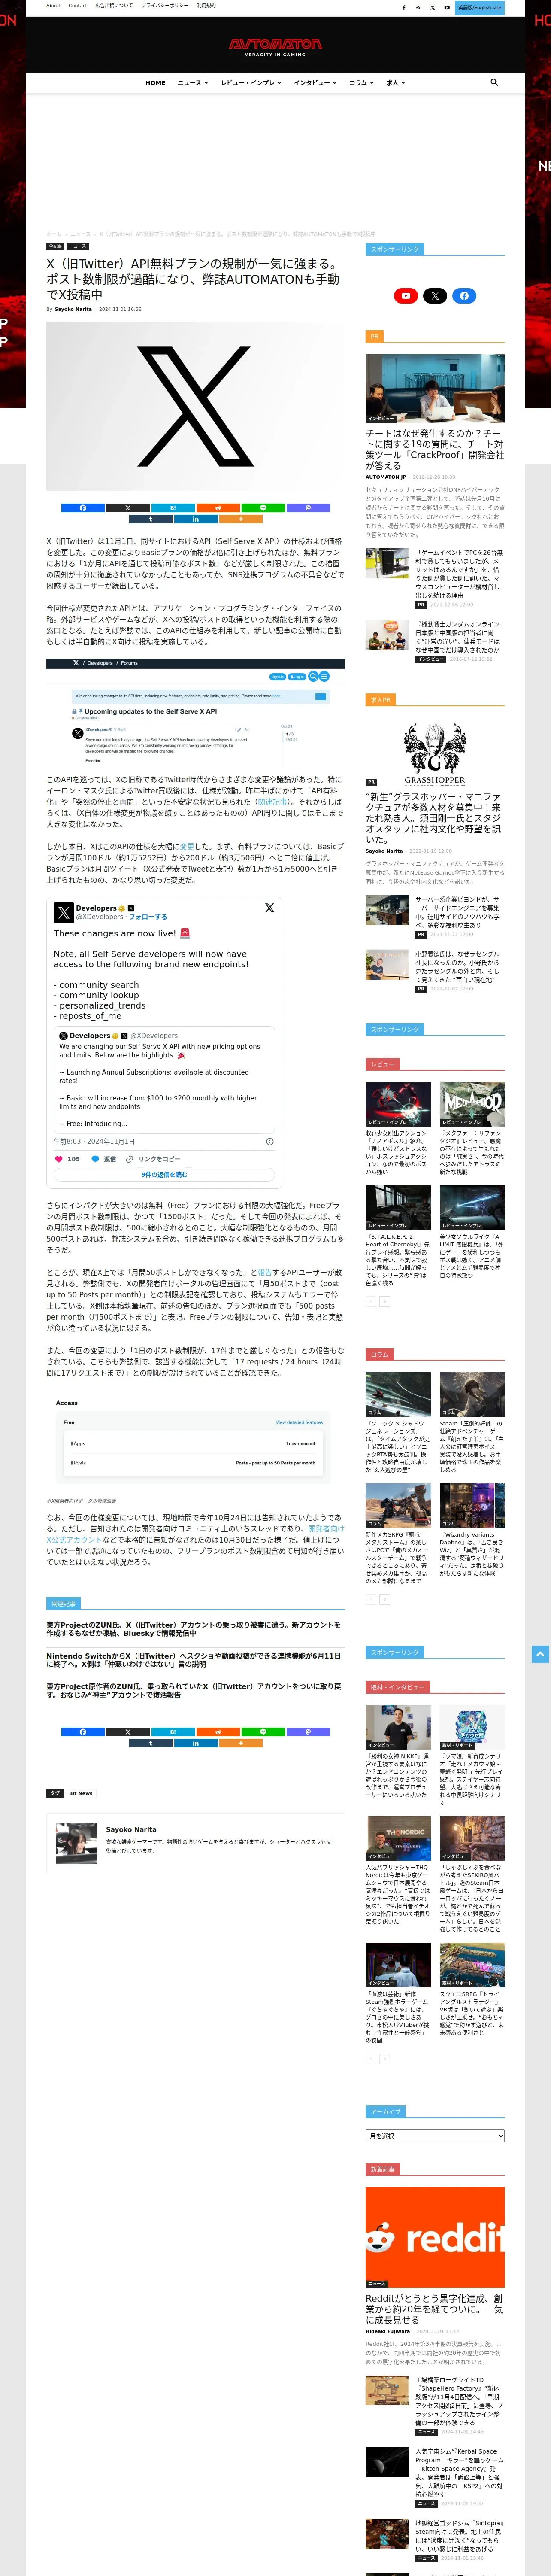Open 広告出稿について in the top bar
This screenshot has width=551, height=2576.
[114, 6]
